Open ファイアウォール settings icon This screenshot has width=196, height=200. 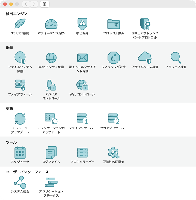coord(20,85)
